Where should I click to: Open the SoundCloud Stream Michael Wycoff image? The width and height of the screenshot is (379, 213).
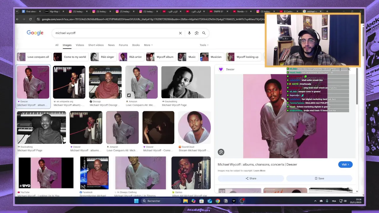point(194,128)
